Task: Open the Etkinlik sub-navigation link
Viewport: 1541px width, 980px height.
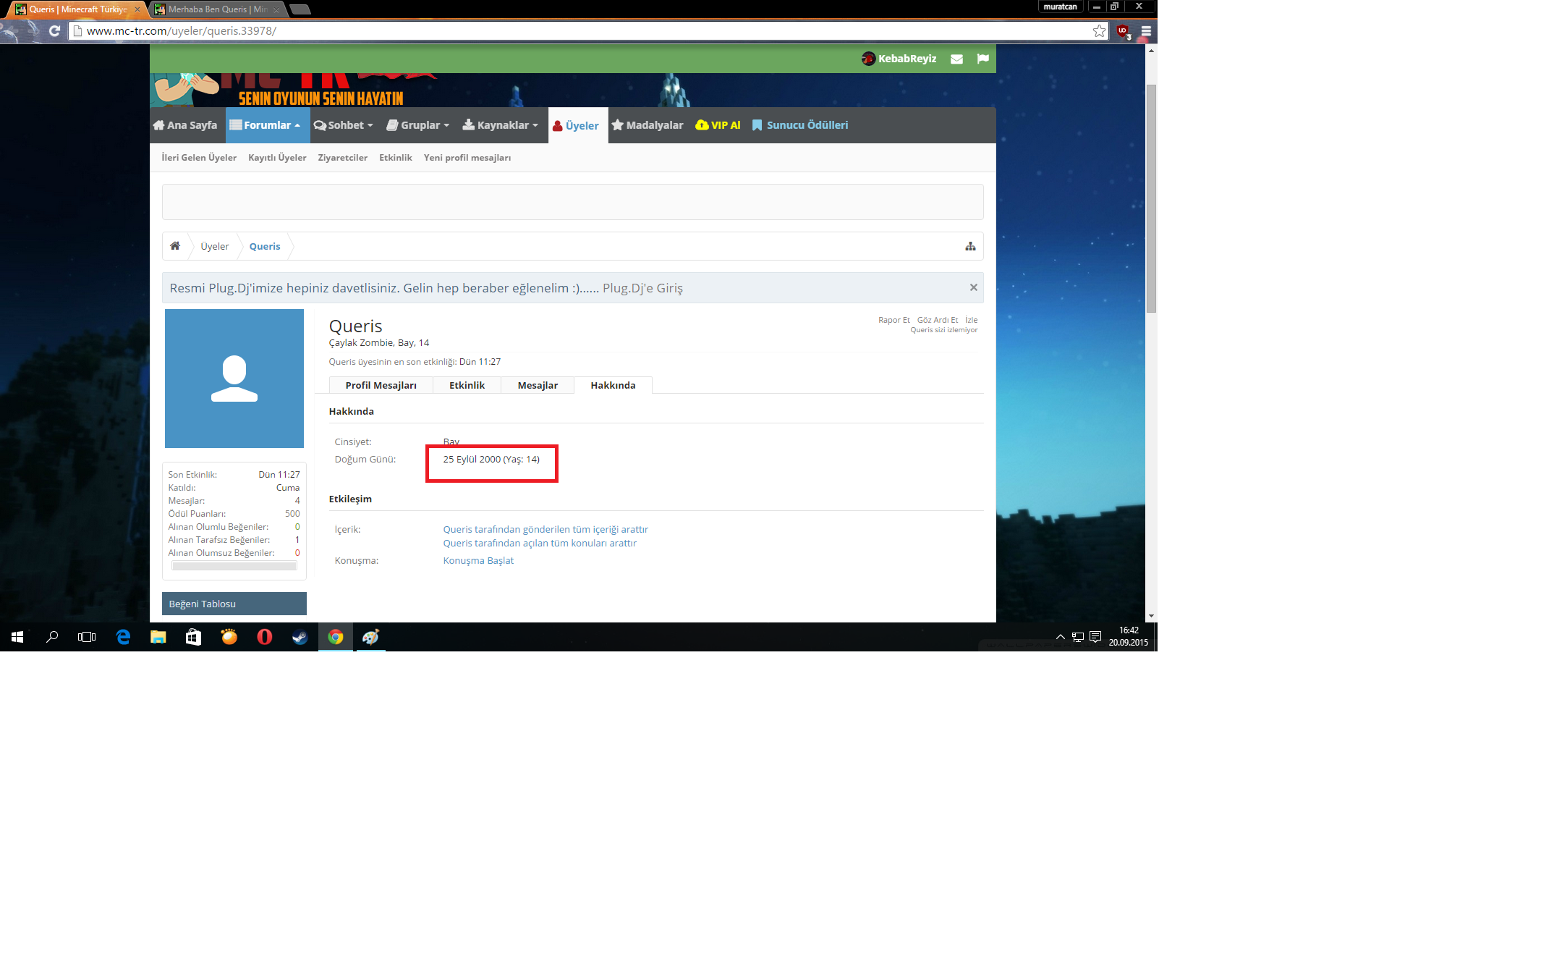Action: tap(396, 158)
